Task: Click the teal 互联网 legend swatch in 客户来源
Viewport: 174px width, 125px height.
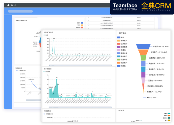Action: tap(169, 114)
